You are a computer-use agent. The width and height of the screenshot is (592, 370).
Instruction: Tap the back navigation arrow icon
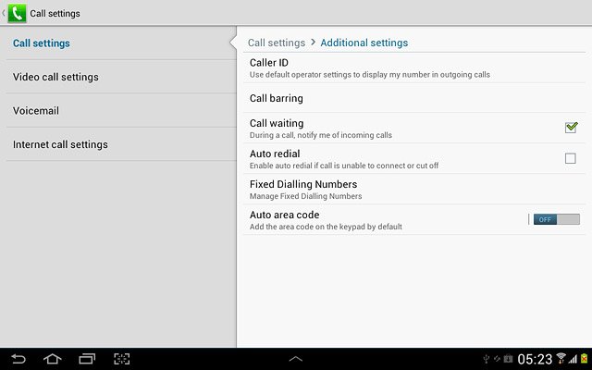pyautogui.click(x=18, y=359)
